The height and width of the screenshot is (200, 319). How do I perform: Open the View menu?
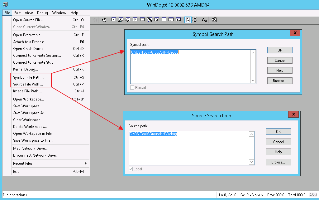pyautogui.click(x=29, y=12)
